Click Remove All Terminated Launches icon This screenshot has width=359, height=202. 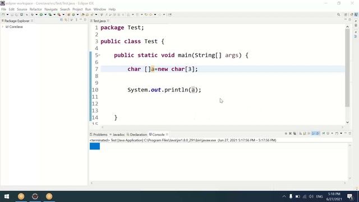[x=294, y=134]
